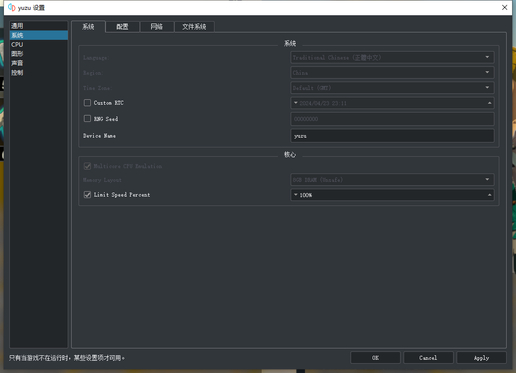
Task: Increase speed limit with the 100% up arrow
Action: click(489, 195)
